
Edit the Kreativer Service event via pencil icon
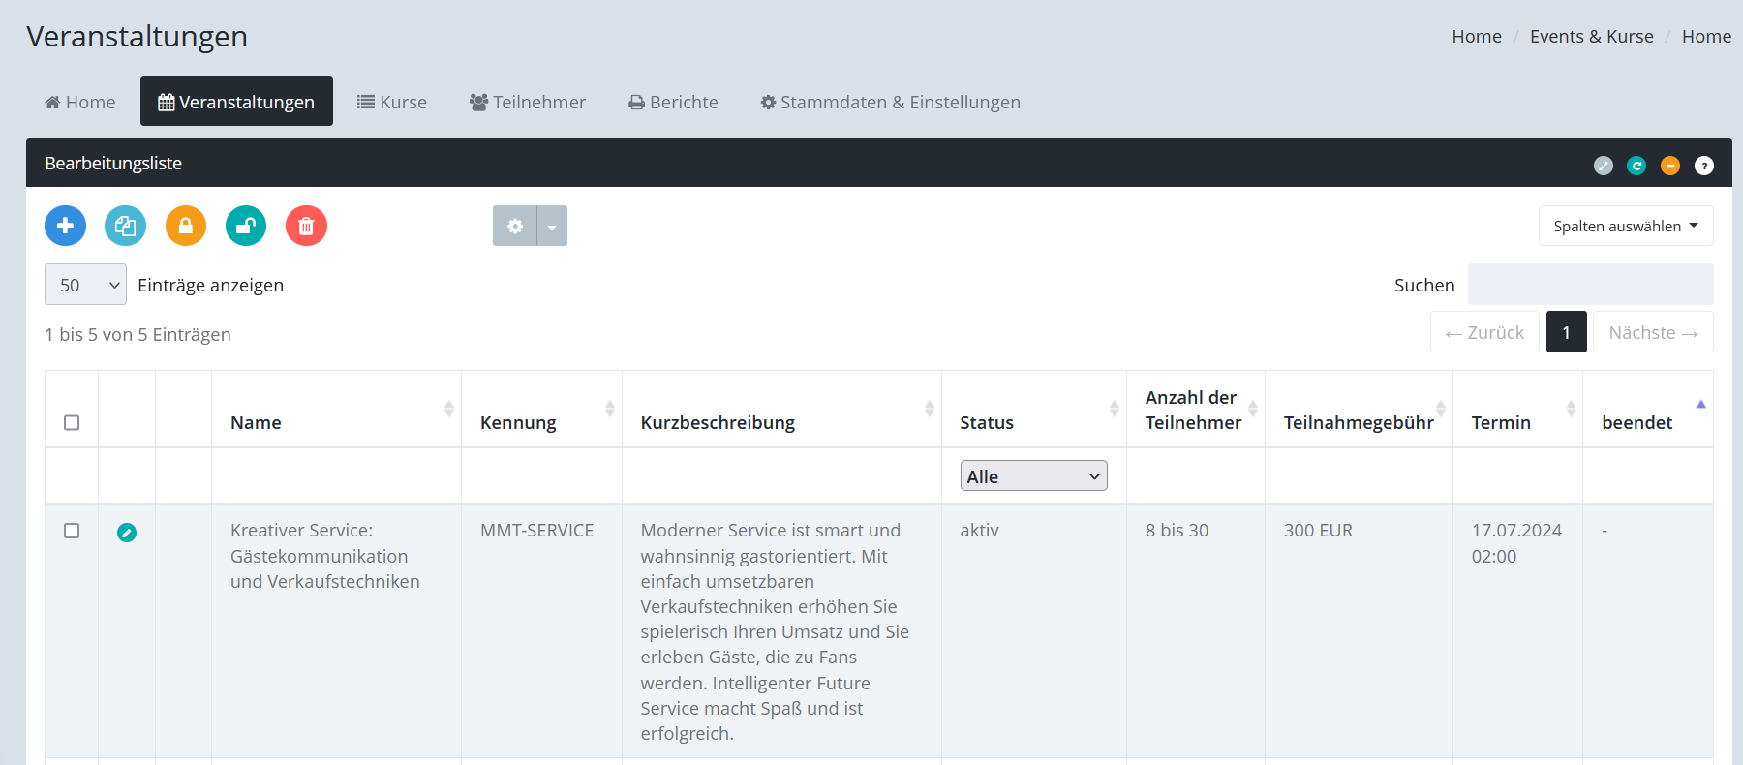127,532
